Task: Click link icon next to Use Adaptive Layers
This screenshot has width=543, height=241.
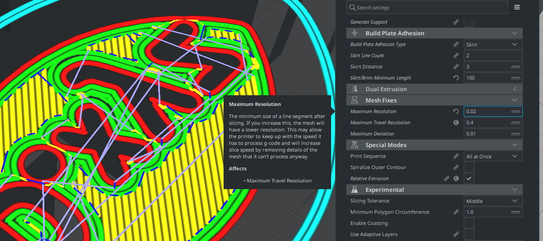Action: click(456, 234)
